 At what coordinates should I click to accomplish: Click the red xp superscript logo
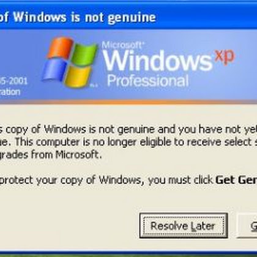pos(225,56)
